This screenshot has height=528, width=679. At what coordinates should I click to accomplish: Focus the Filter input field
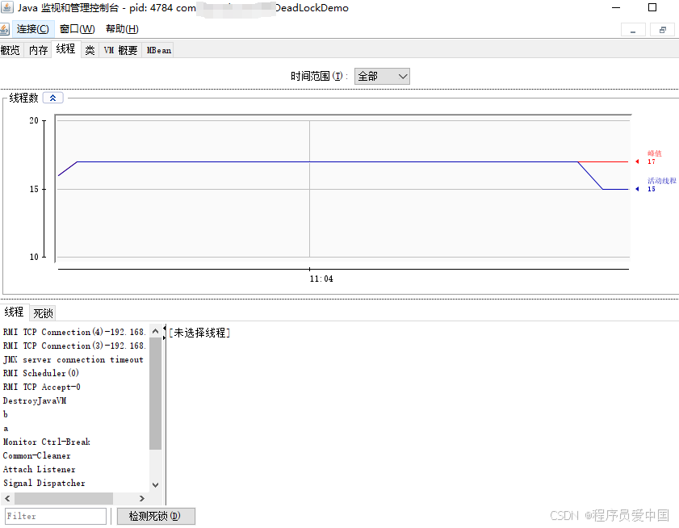tap(56, 516)
